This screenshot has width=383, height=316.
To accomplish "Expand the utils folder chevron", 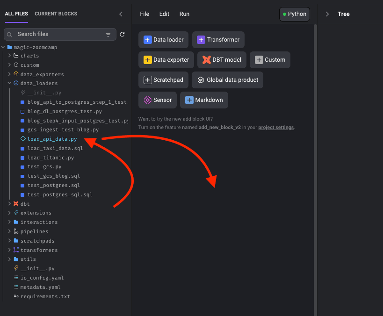I will [9, 259].
